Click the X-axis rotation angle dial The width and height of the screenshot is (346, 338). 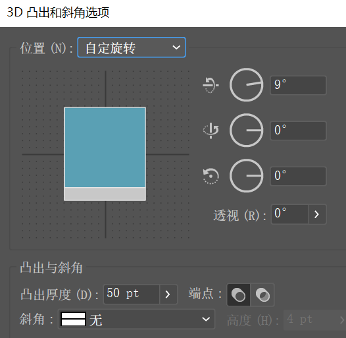(246, 85)
